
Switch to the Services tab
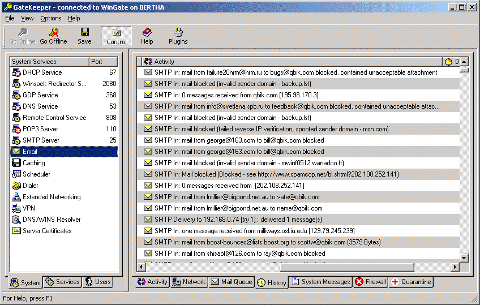[x=62, y=282]
